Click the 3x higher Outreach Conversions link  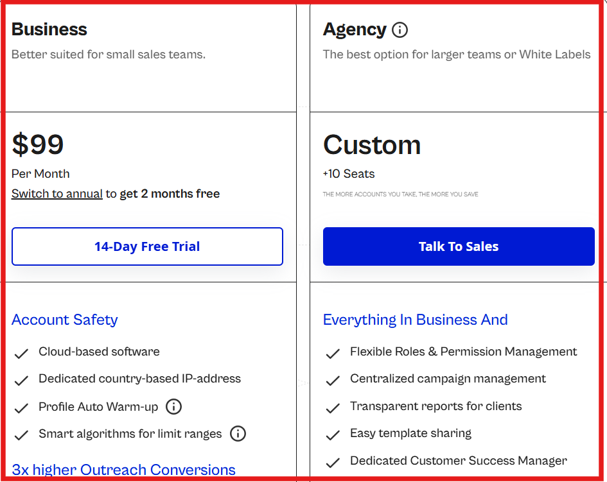[x=123, y=470]
